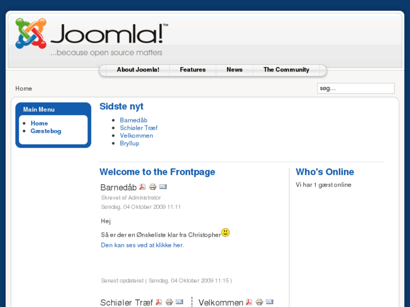Image resolution: width=410 pixels, height=307 pixels.
Task: Click 'Skrevet af Administrator' text
Action: (x=131, y=198)
